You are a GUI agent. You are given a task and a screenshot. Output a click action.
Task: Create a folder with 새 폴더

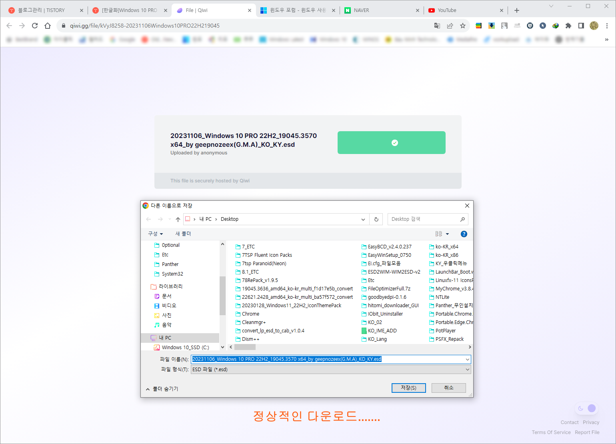183,234
